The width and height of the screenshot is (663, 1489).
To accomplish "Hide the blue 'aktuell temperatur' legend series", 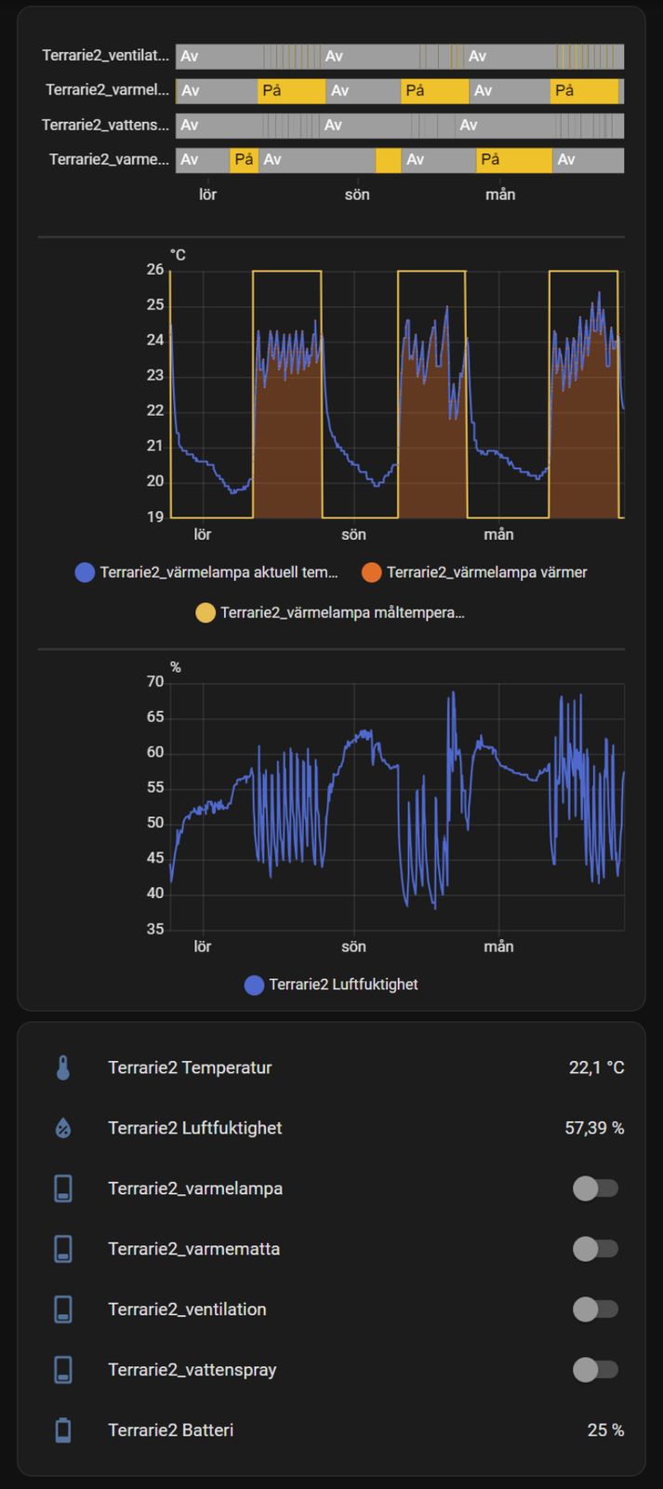I will click(207, 572).
